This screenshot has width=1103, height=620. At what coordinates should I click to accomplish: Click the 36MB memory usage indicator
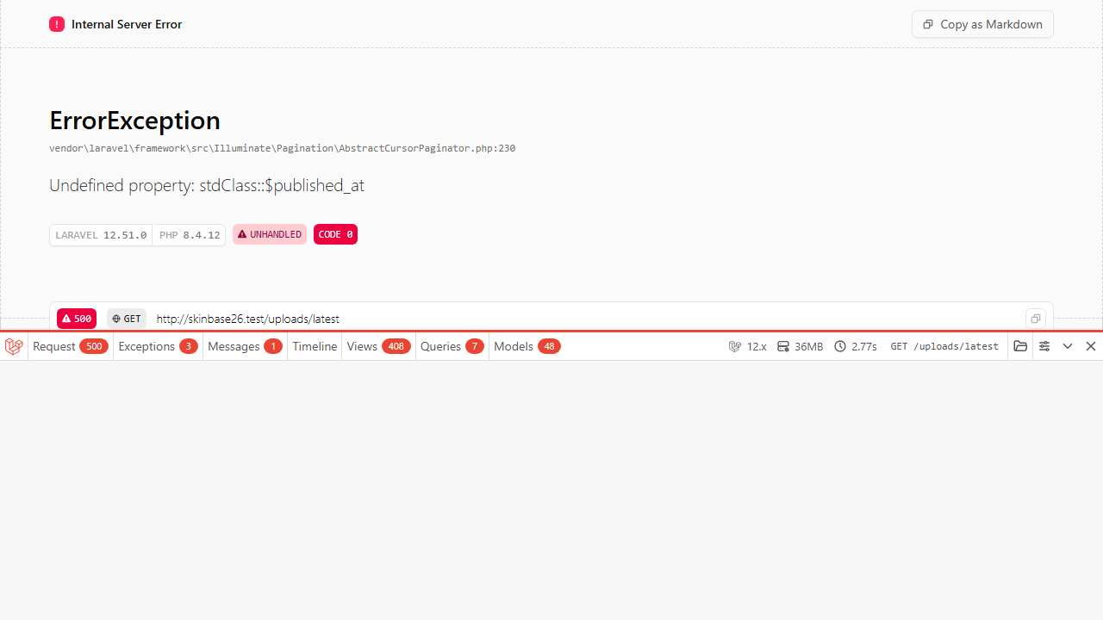[x=800, y=346]
